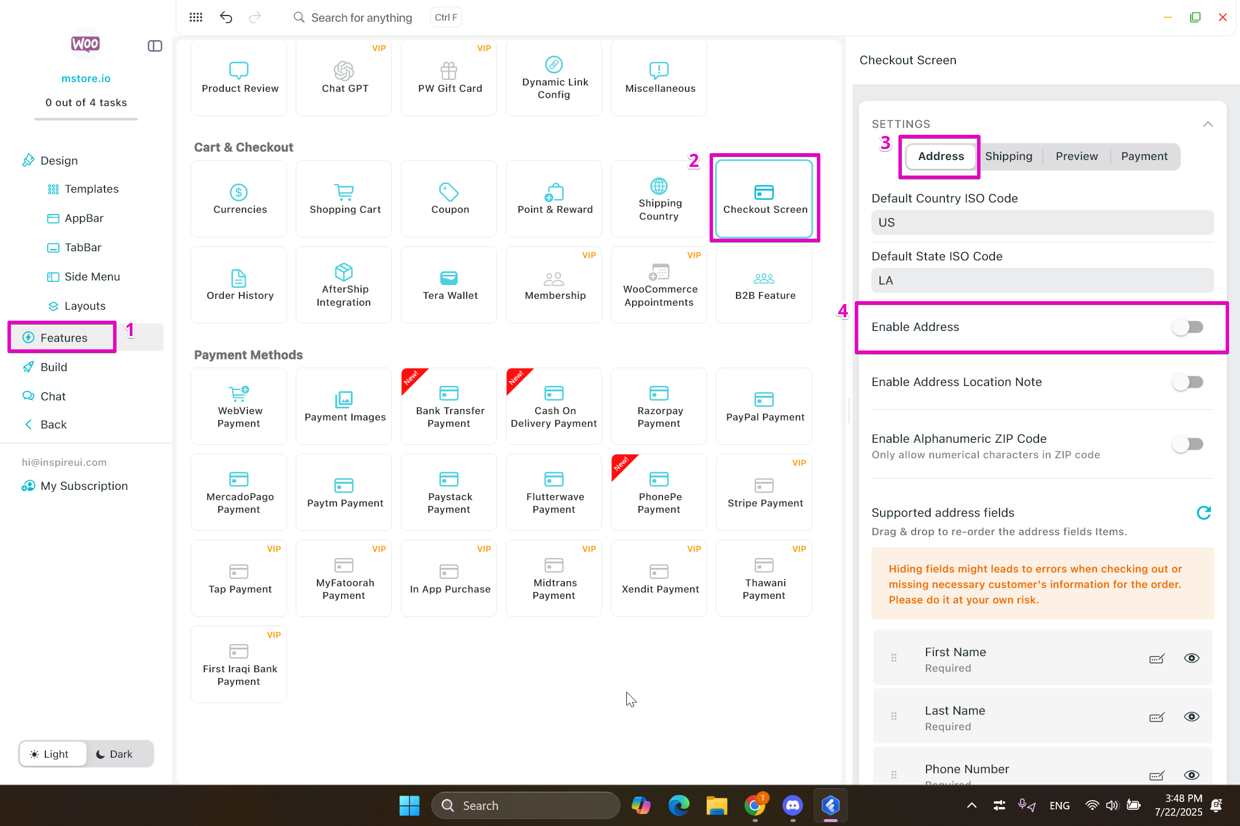Refresh supported address fields

point(1203,513)
